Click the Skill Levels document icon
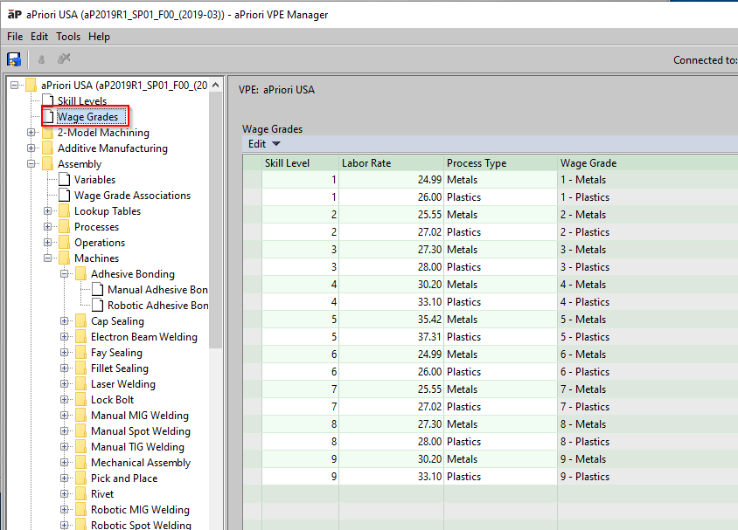This screenshot has width=738, height=530. pyautogui.click(x=47, y=101)
